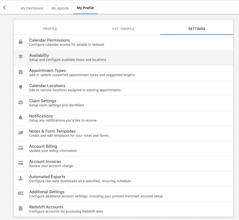Click the medical kit icon for Claim Settings

click(x=21, y=102)
